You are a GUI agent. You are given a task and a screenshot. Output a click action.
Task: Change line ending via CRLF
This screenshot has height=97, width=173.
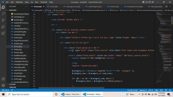tap(157, 90)
